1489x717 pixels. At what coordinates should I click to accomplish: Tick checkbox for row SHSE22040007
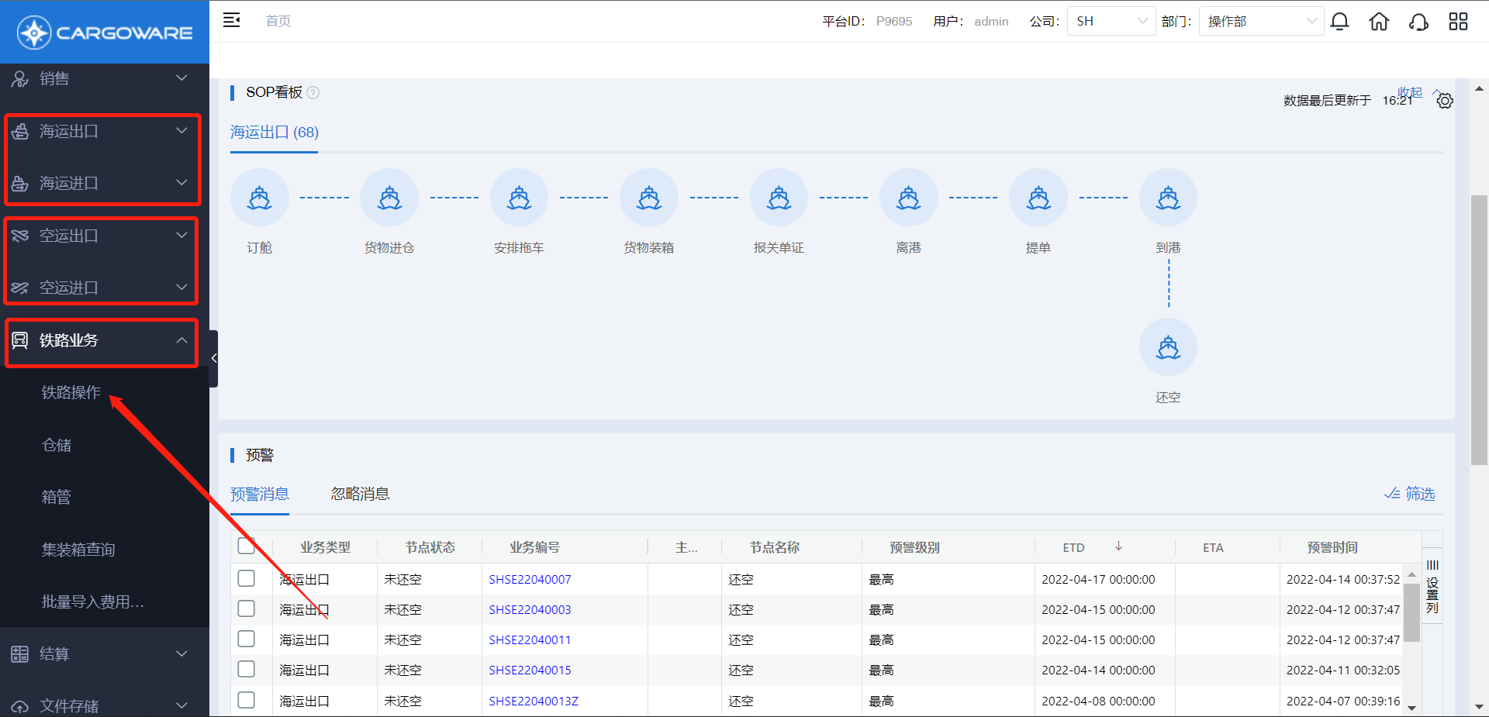(247, 578)
